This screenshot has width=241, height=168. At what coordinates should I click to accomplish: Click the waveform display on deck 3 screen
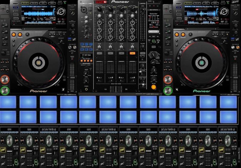coord(39,14)
